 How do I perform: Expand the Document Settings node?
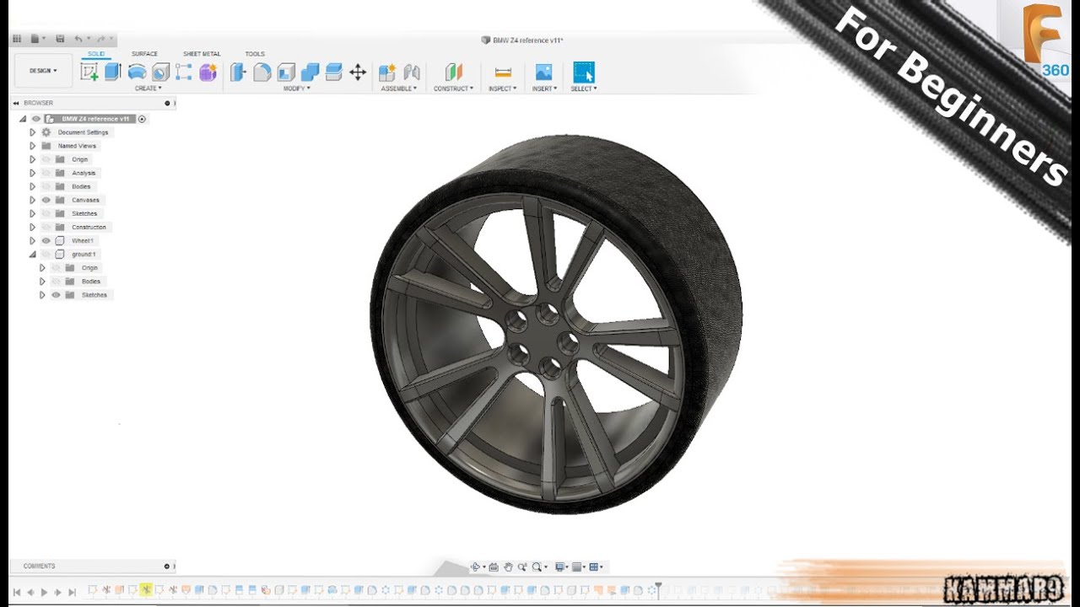(33, 132)
